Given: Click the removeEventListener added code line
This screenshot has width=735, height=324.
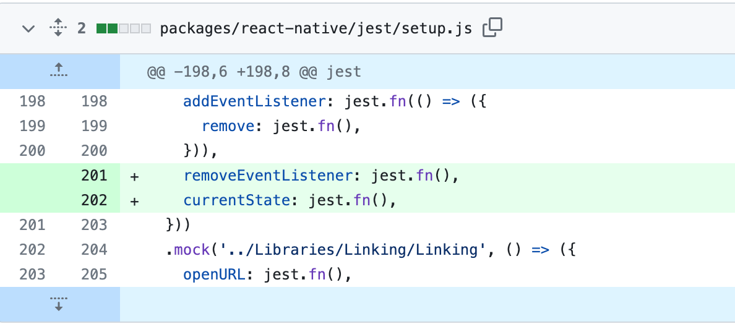Looking at the screenshot, I should [320, 176].
